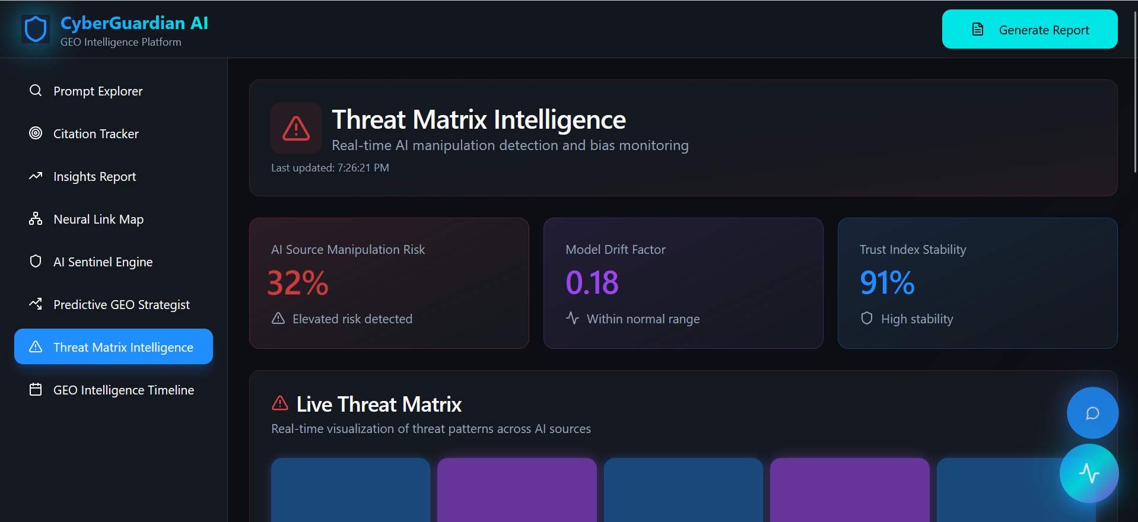Click the AI Sentinel Engine shield icon
Image resolution: width=1138 pixels, height=522 pixels.
pyautogui.click(x=36, y=261)
